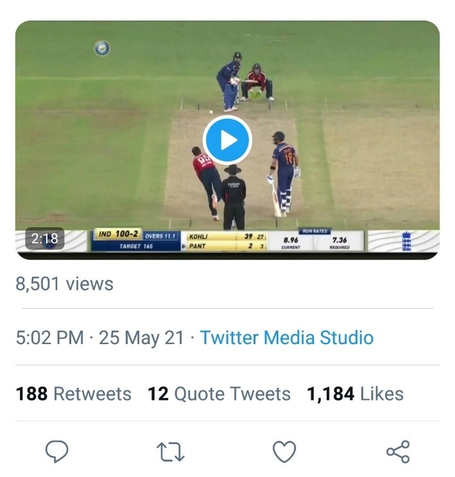Image resolution: width=455 pixels, height=477 pixels.
Task: Click the 5:02 PM timestamp
Action: pos(50,338)
